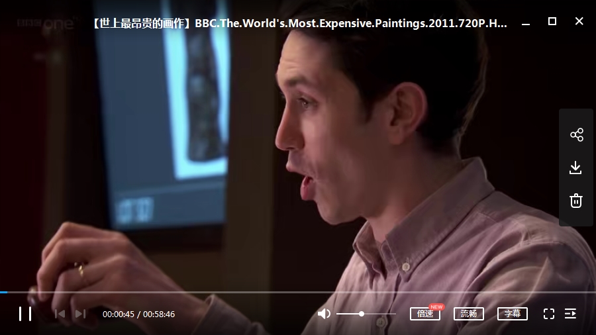The image size is (596, 335).
Task: Skip to the previous video
Action: click(x=60, y=314)
